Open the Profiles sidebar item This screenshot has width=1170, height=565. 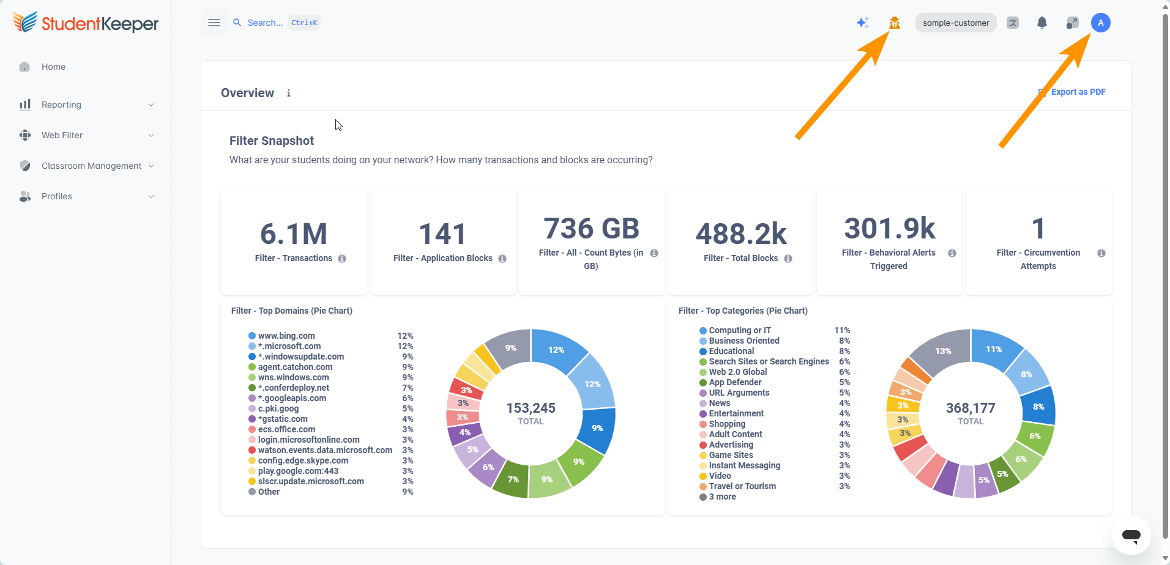pyautogui.click(x=86, y=196)
